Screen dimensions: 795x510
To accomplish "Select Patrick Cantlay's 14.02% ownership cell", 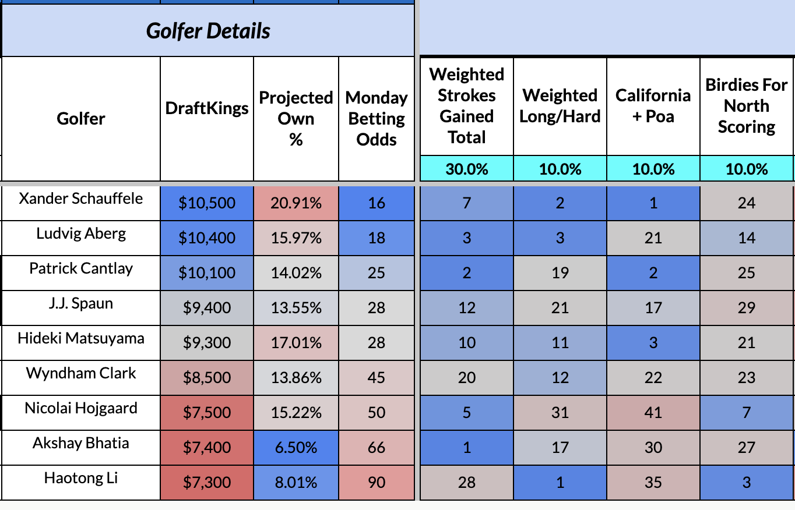I will pyautogui.click(x=296, y=273).
